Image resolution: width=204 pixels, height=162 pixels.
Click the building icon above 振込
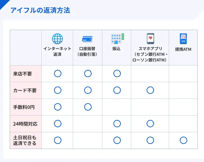[117, 39]
